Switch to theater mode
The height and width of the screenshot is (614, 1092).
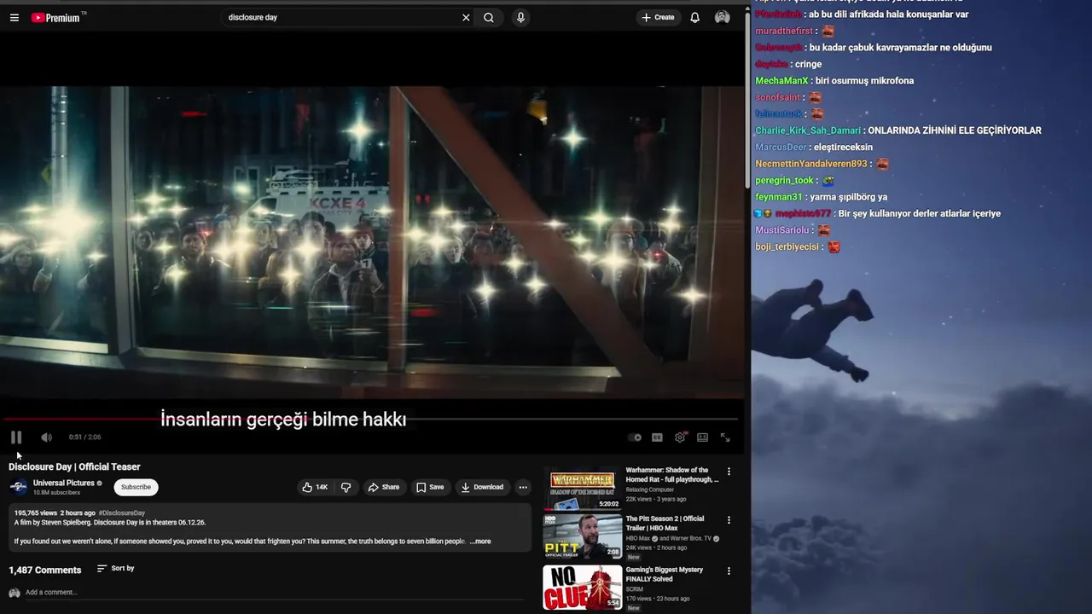point(702,437)
